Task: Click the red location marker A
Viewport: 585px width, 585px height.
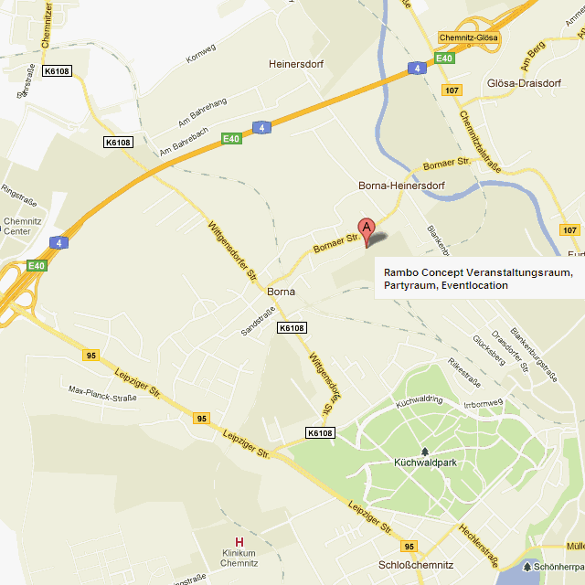Action: (367, 231)
